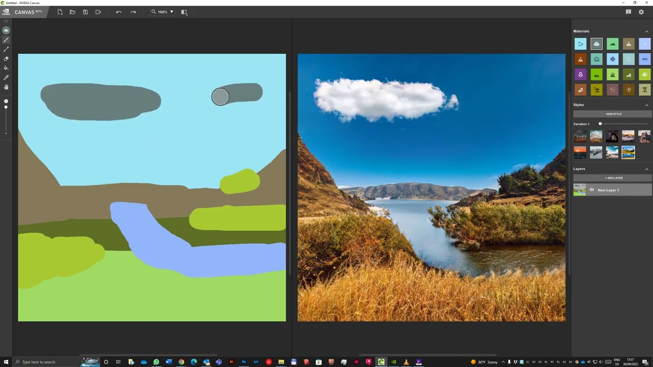Click the Undo arrow

click(x=119, y=12)
